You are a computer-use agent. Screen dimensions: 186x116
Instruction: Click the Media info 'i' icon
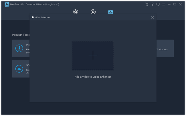19,48
